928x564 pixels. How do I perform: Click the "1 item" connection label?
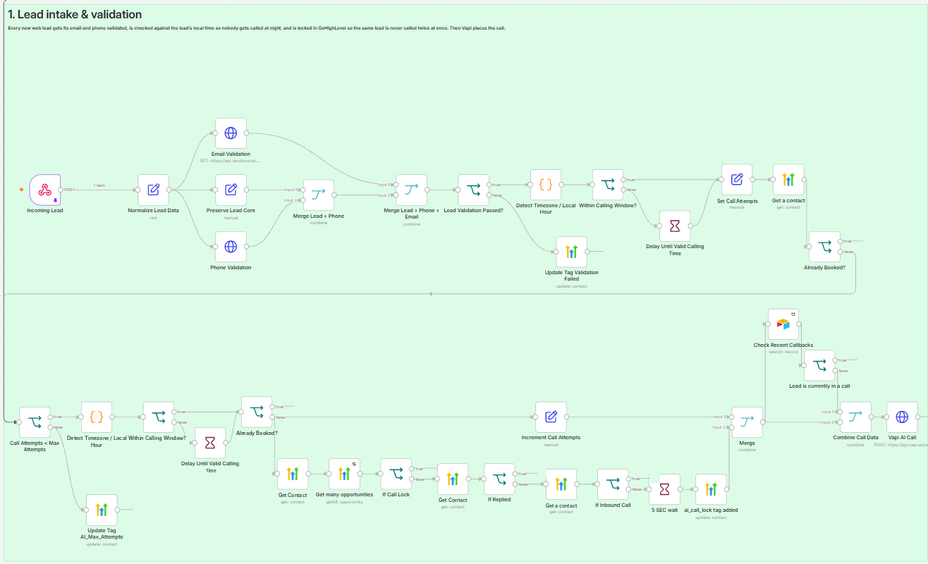click(100, 185)
